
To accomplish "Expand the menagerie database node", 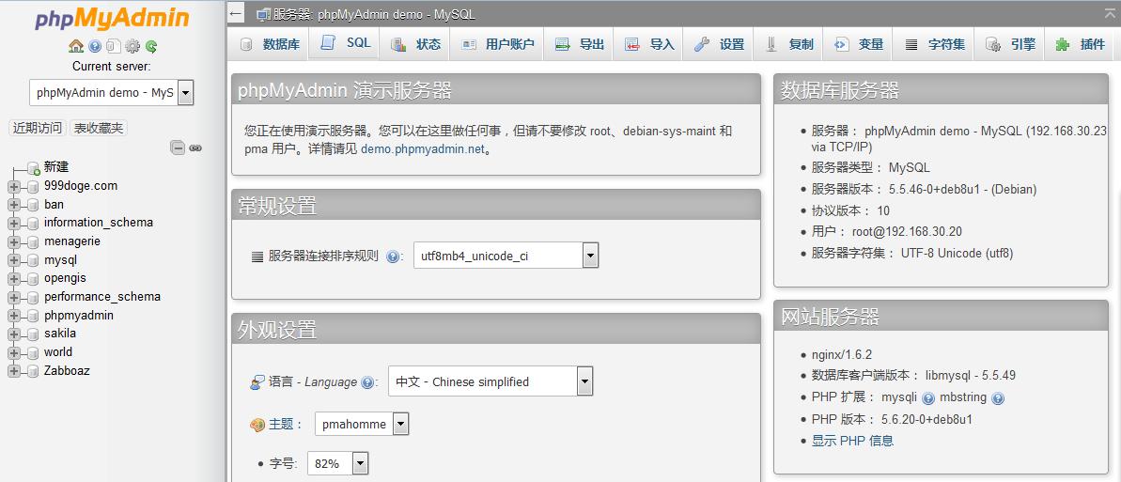I will click(x=13, y=241).
